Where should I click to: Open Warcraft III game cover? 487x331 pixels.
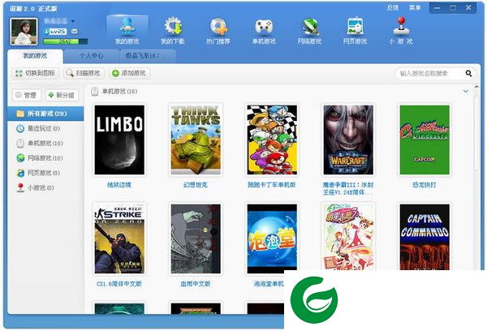(348, 140)
